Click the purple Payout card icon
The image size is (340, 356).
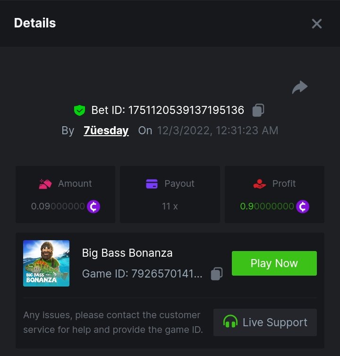click(x=152, y=184)
